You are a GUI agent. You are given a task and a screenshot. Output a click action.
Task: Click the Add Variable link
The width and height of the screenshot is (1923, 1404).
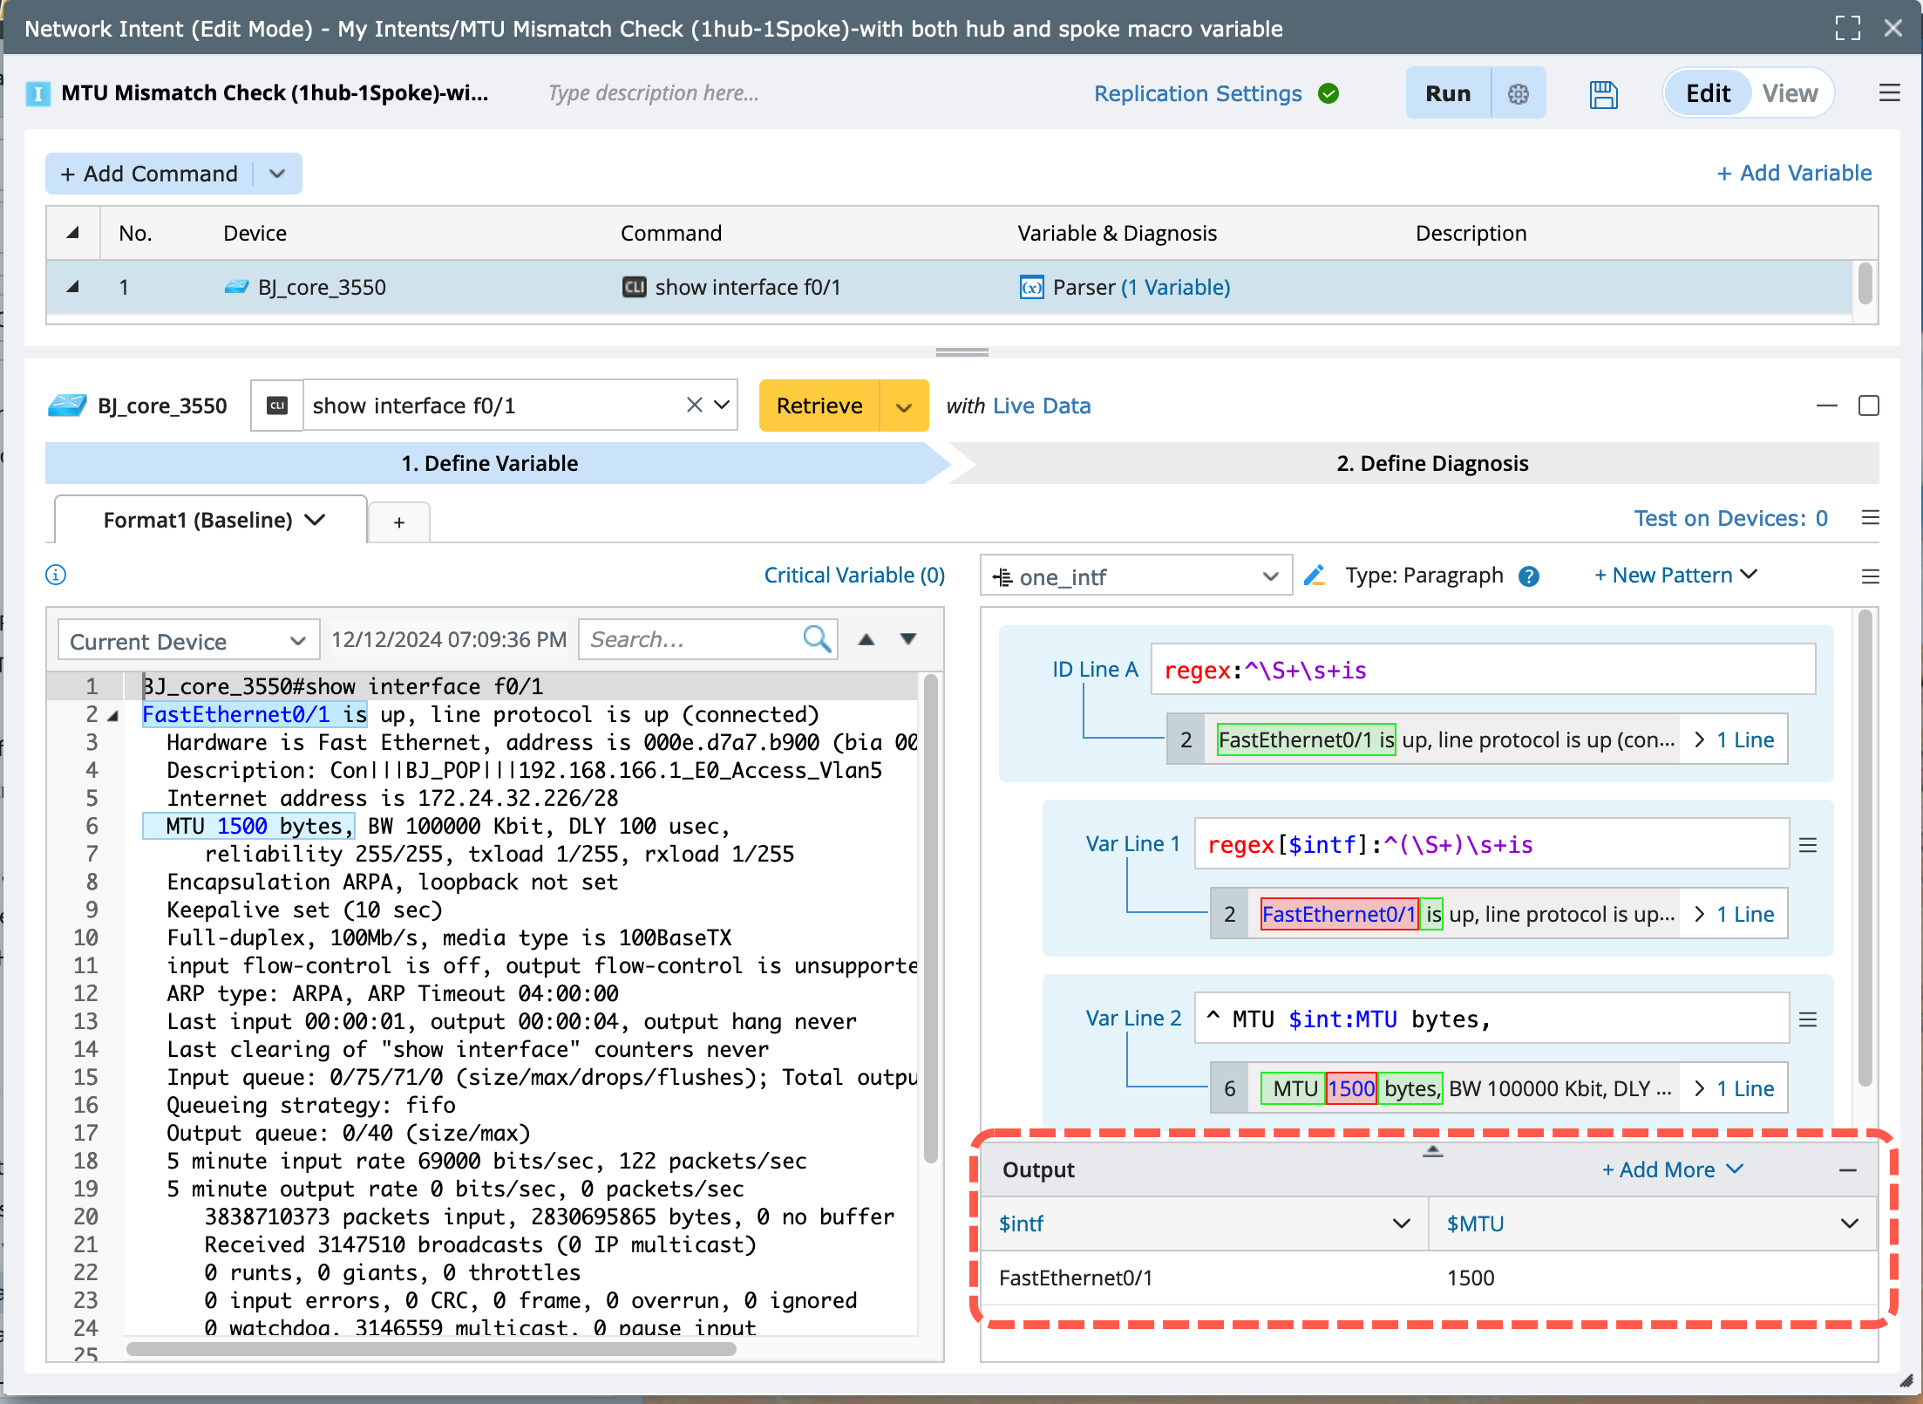[1794, 173]
